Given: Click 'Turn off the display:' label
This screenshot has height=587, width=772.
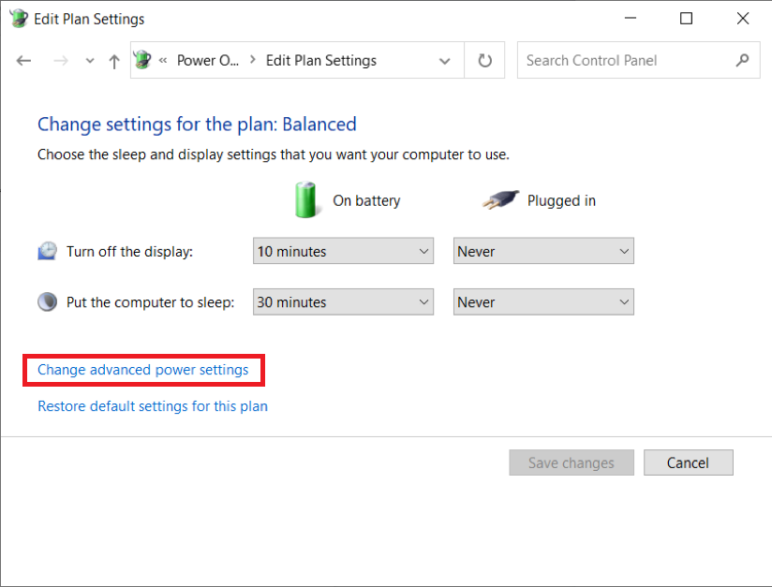Looking at the screenshot, I should (130, 252).
